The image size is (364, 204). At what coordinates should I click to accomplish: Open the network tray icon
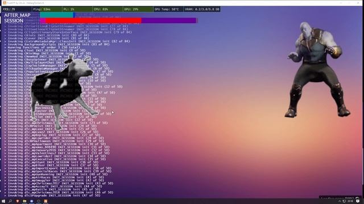344,201
